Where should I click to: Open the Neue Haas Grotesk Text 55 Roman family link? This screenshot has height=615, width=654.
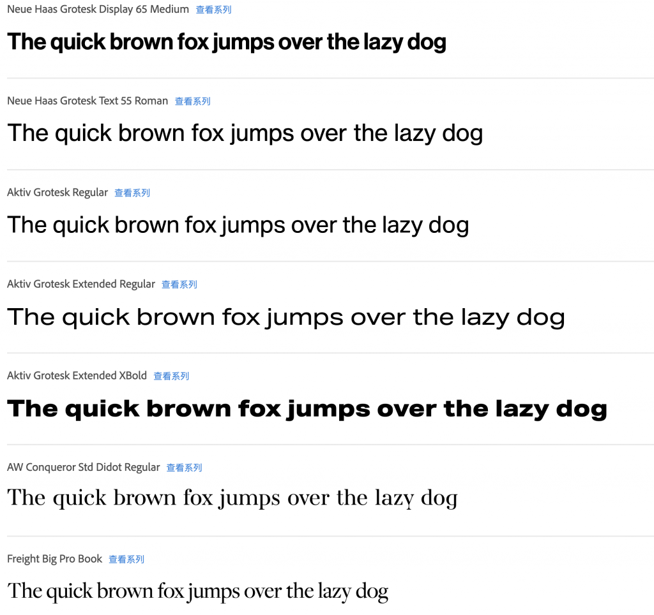point(192,101)
